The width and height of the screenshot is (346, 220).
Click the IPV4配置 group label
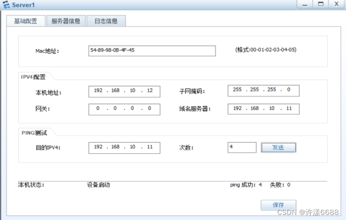pyautogui.click(x=33, y=77)
